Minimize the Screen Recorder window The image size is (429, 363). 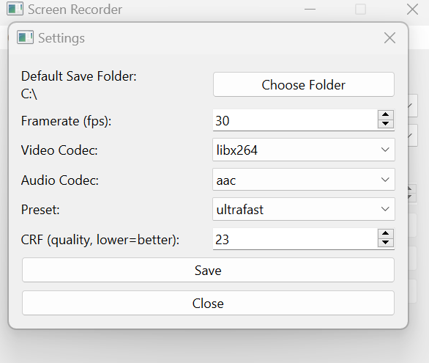tap(310, 10)
